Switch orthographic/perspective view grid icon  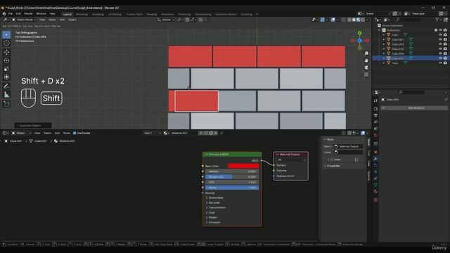tap(366, 74)
